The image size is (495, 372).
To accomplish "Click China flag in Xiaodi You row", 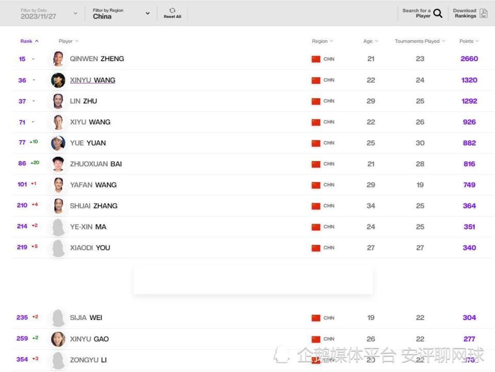I will click(316, 248).
